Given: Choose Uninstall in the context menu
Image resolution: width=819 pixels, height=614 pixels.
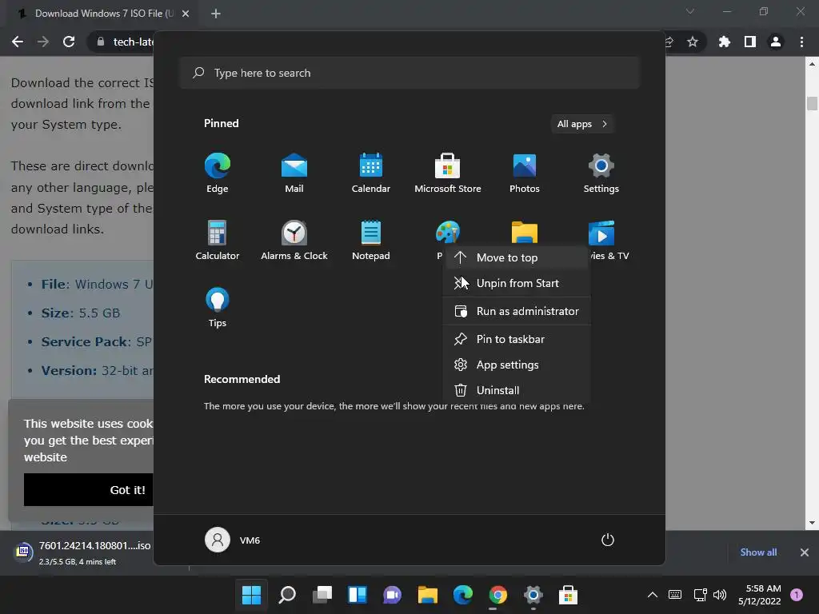Looking at the screenshot, I should pos(516,390).
